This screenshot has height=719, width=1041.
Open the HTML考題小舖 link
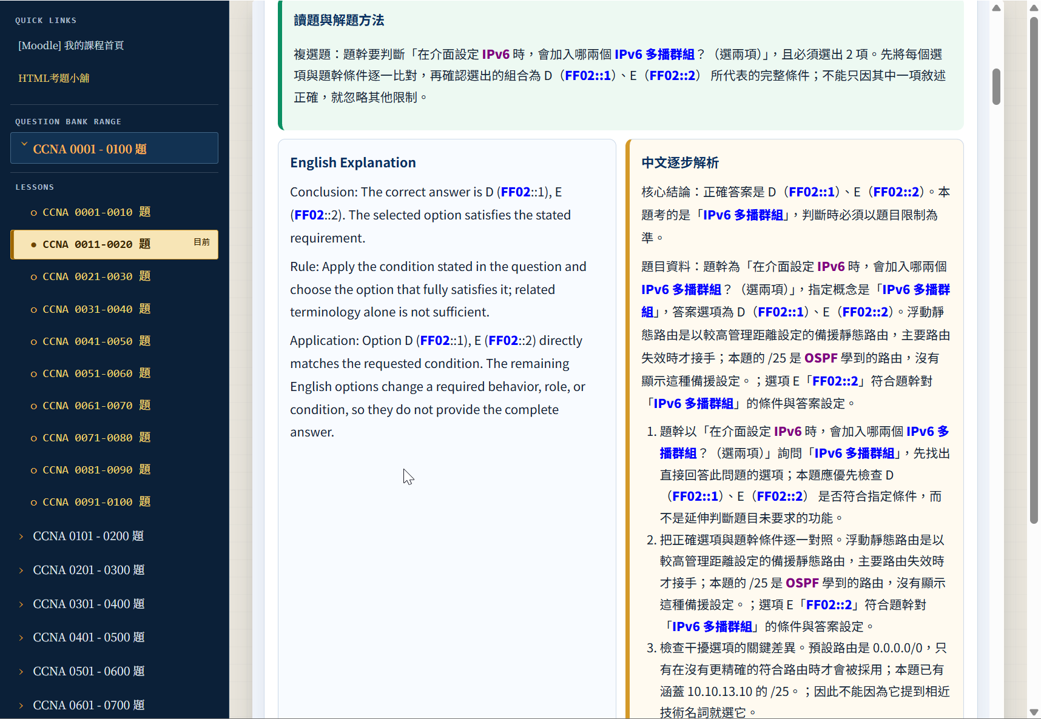coord(54,78)
